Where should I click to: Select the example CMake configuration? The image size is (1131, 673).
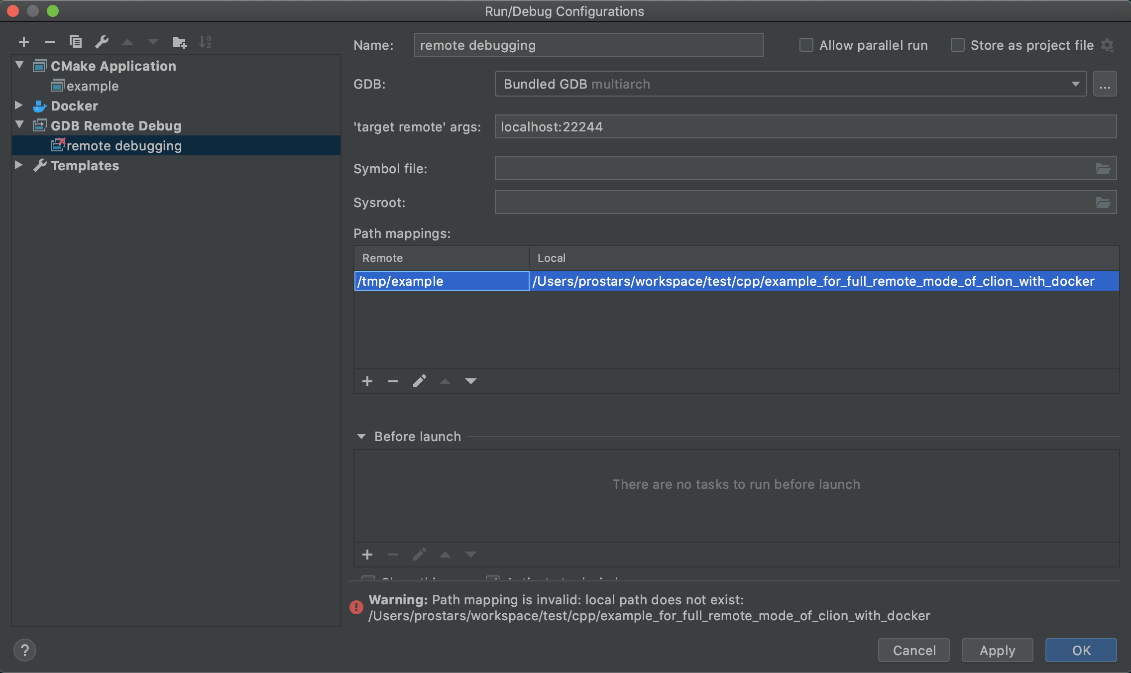pyautogui.click(x=93, y=86)
